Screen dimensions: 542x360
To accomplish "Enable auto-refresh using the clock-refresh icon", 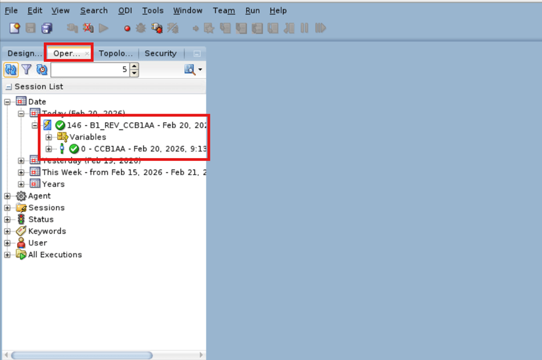I will [41, 69].
